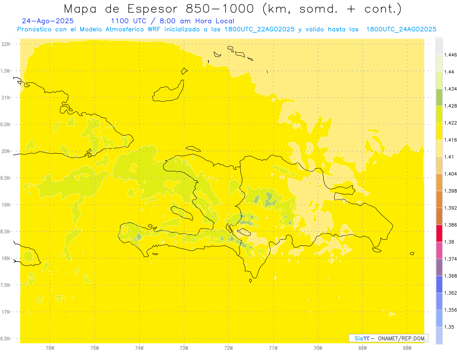Image resolution: width=457 pixels, height=353 pixels.
Task: Click the legend value "1.35"
Action: point(449,327)
